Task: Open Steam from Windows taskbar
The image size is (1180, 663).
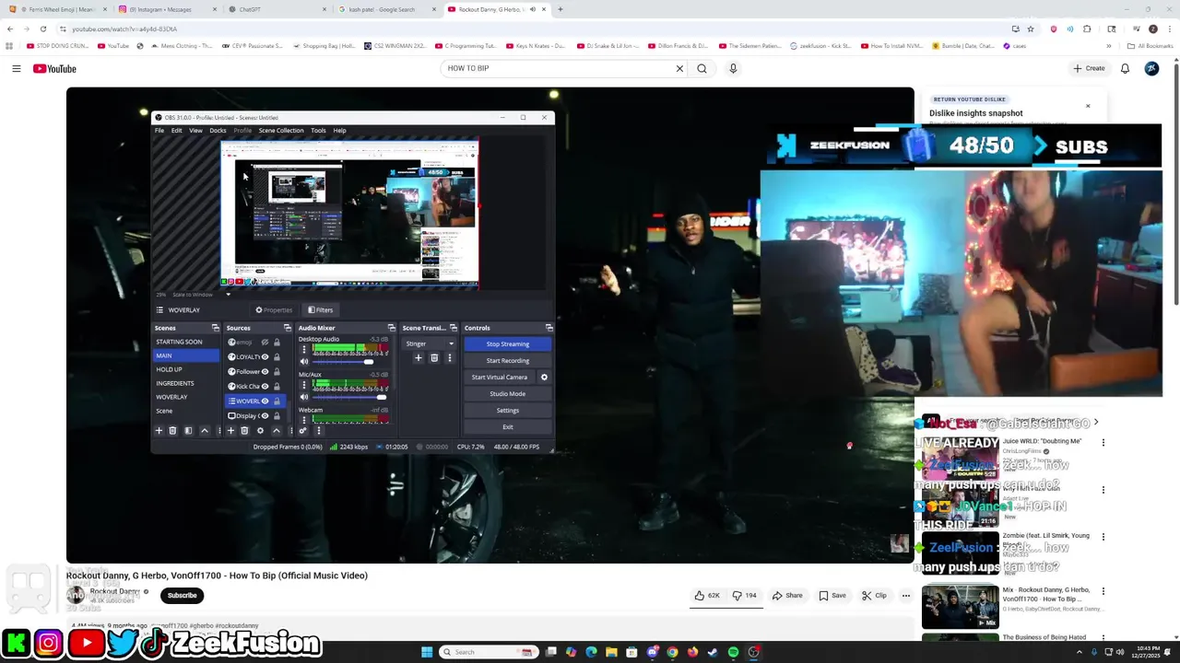Action: click(x=713, y=652)
